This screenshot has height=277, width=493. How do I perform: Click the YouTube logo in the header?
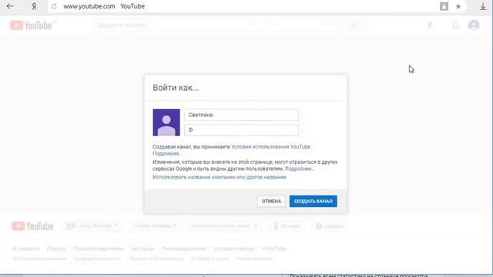(32, 25)
